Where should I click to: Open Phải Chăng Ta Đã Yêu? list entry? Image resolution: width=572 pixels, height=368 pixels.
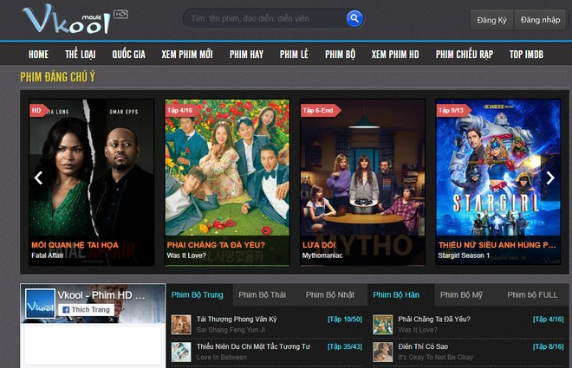434,320
